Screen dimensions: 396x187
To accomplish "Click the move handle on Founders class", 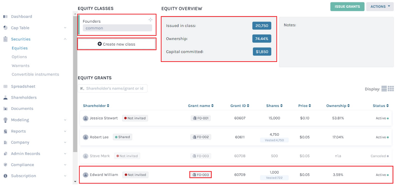I will point(150,20).
